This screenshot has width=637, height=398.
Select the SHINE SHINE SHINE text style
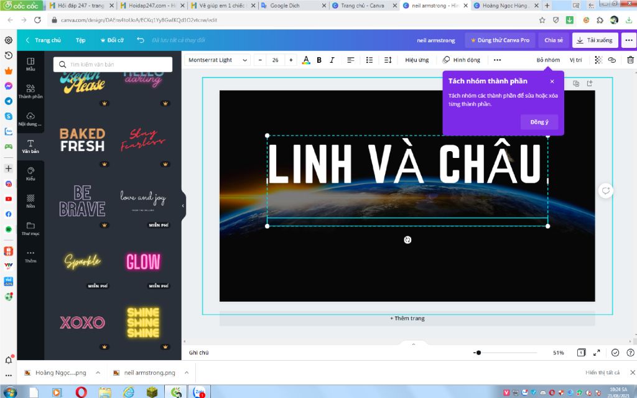(143, 323)
